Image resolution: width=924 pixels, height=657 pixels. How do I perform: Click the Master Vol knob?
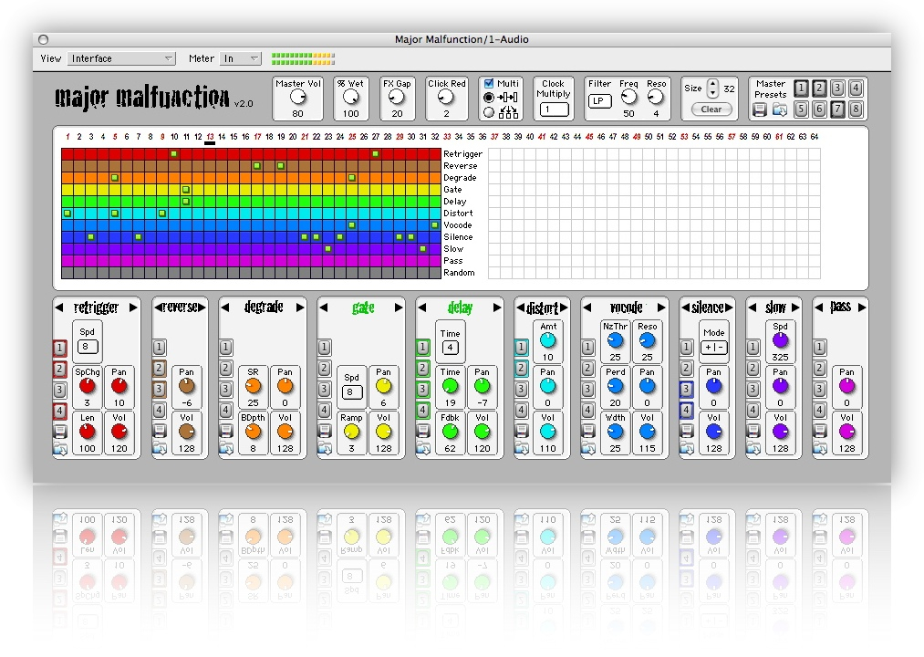coord(297,97)
